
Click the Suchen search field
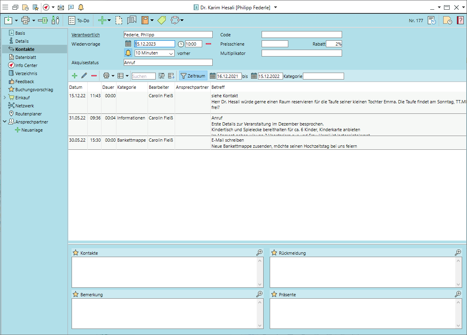(144, 76)
